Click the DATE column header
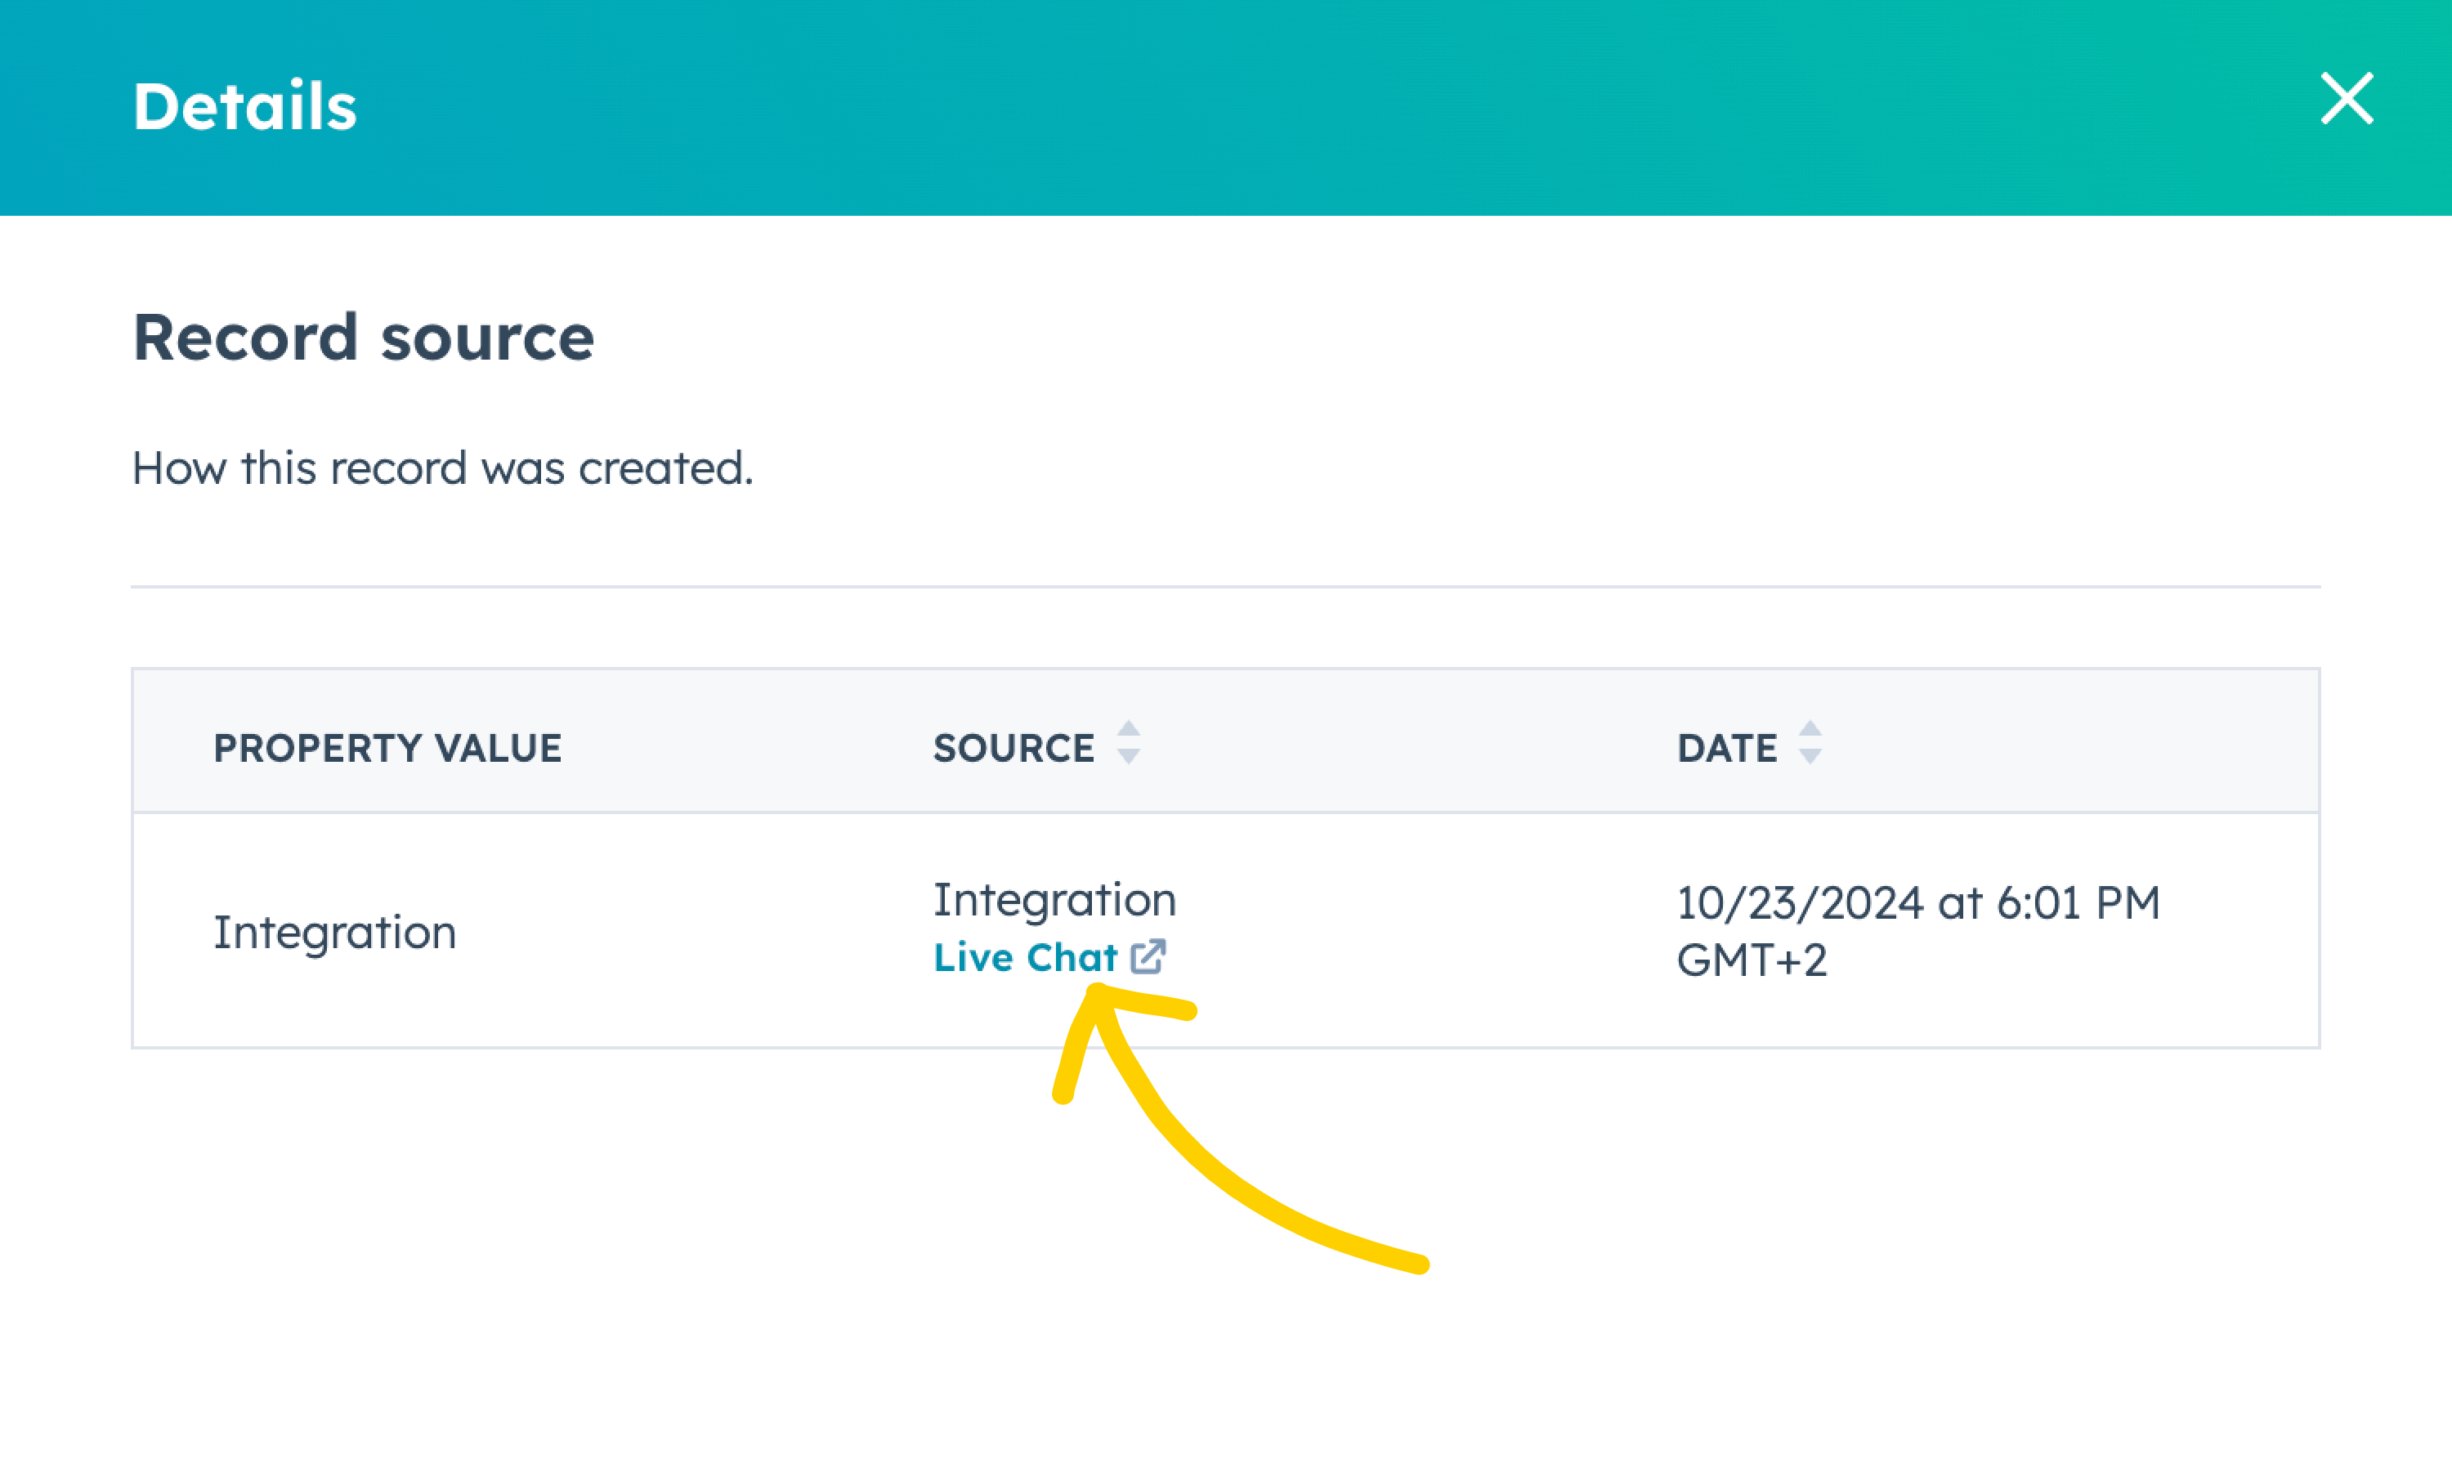 (x=1727, y=748)
